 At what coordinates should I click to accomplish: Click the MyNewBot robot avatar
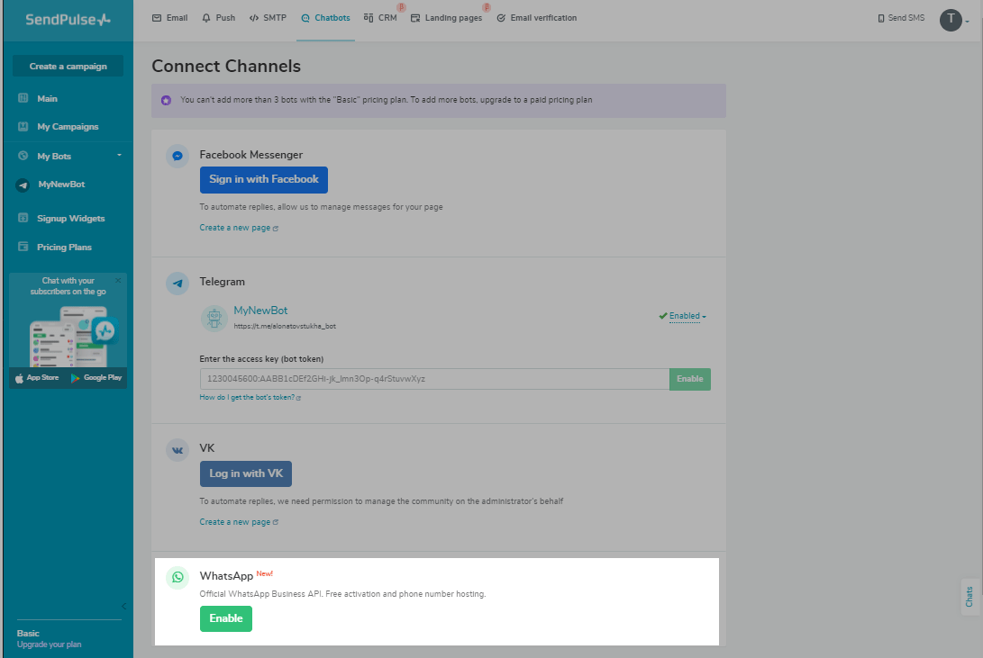click(x=214, y=317)
